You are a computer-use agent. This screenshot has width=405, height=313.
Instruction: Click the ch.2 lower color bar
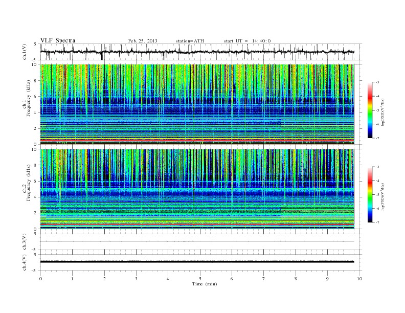(x=370, y=195)
